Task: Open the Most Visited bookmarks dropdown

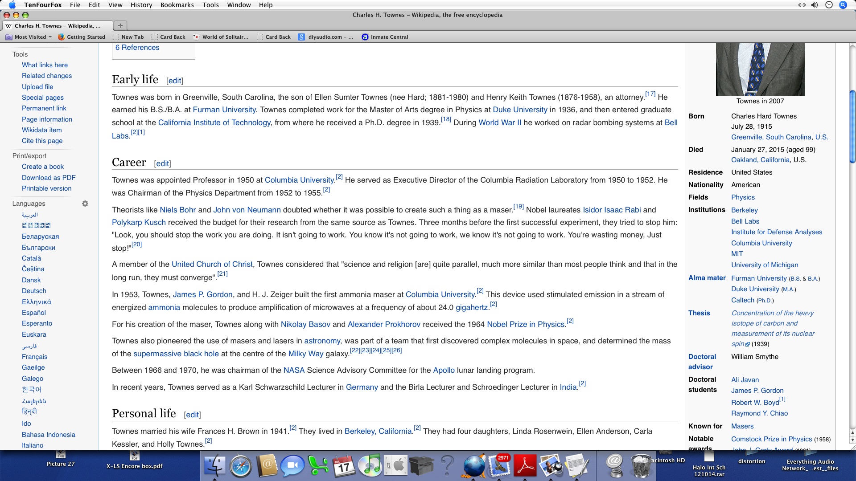Action: click(29, 37)
